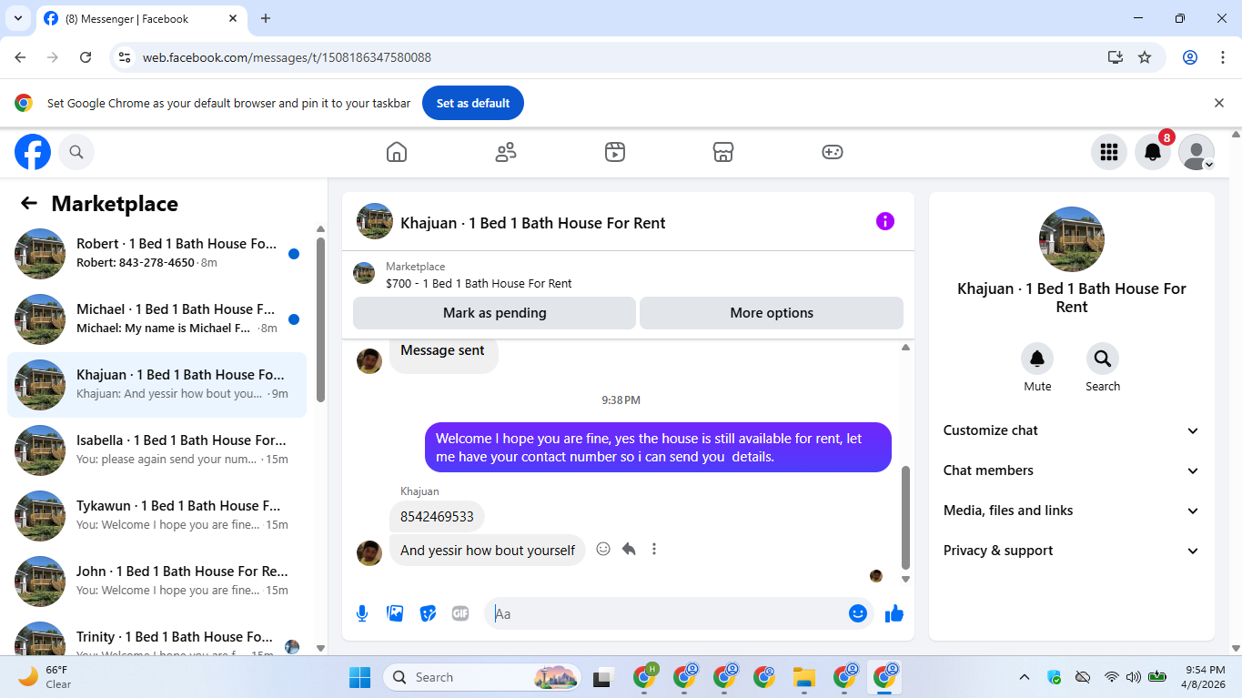1242x698 pixels.
Task: Click the message input field
Action: coord(678,613)
